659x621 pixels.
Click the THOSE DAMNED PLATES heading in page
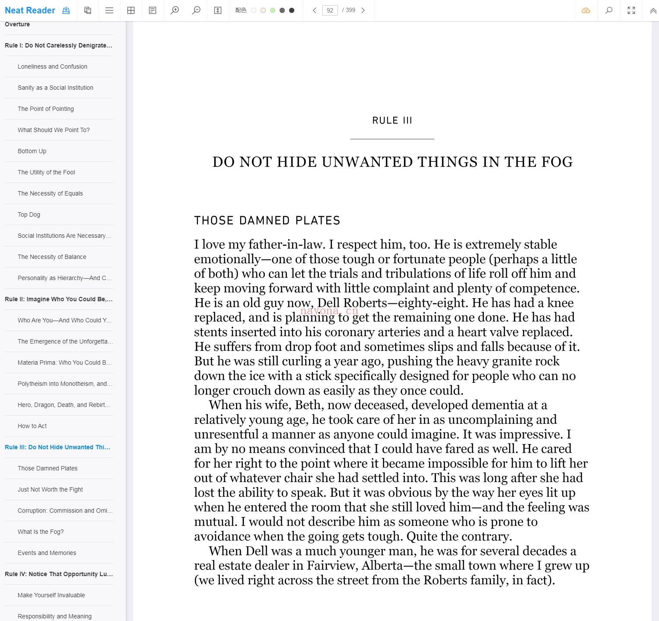[267, 221]
